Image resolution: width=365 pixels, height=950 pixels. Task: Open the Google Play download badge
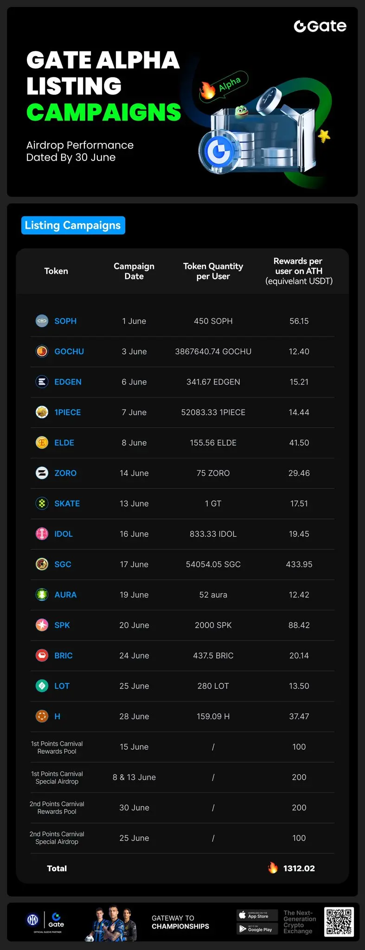[x=257, y=929]
